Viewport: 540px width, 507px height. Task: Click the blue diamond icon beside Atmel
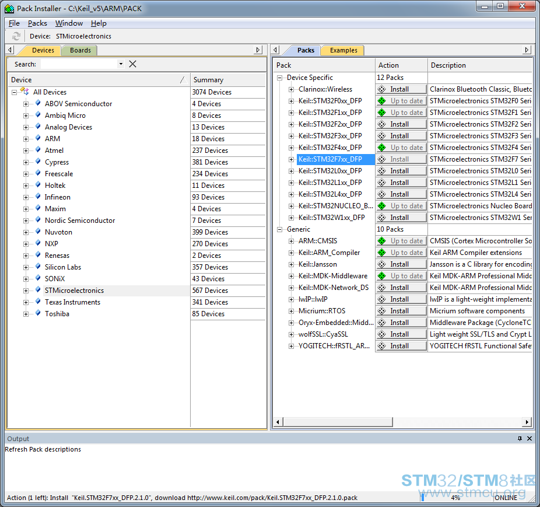click(38, 150)
